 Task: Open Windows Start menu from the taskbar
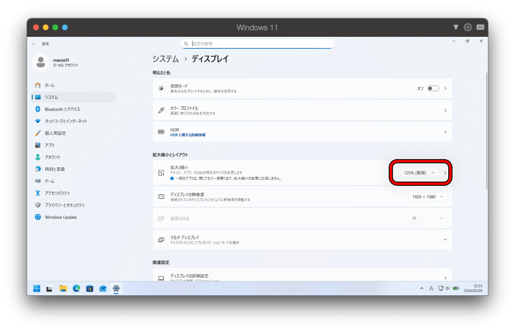(x=37, y=288)
